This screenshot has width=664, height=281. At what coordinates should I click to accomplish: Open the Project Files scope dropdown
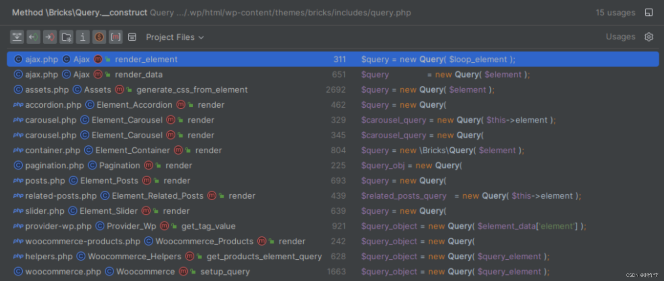tap(175, 37)
